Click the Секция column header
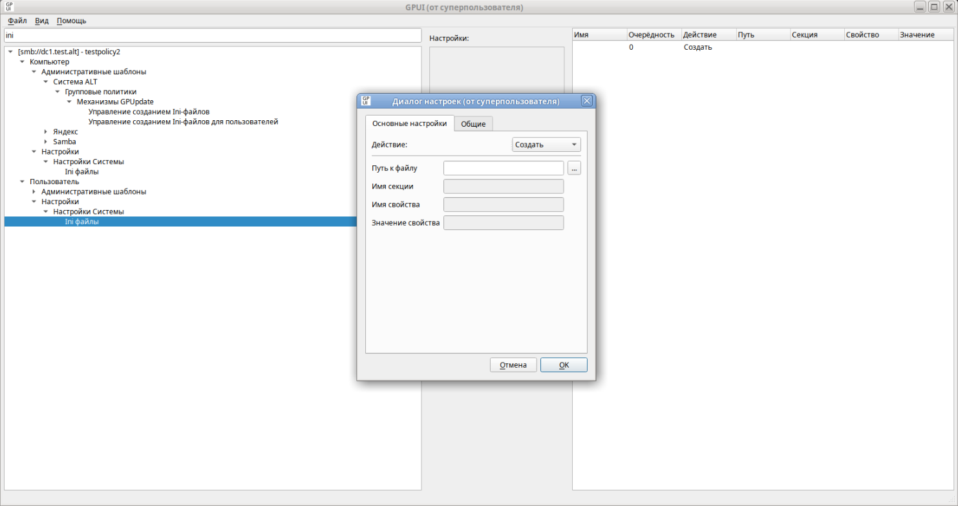The width and height of the screenshot is (958, 506). pyautogui.click(x=816, y=35)
